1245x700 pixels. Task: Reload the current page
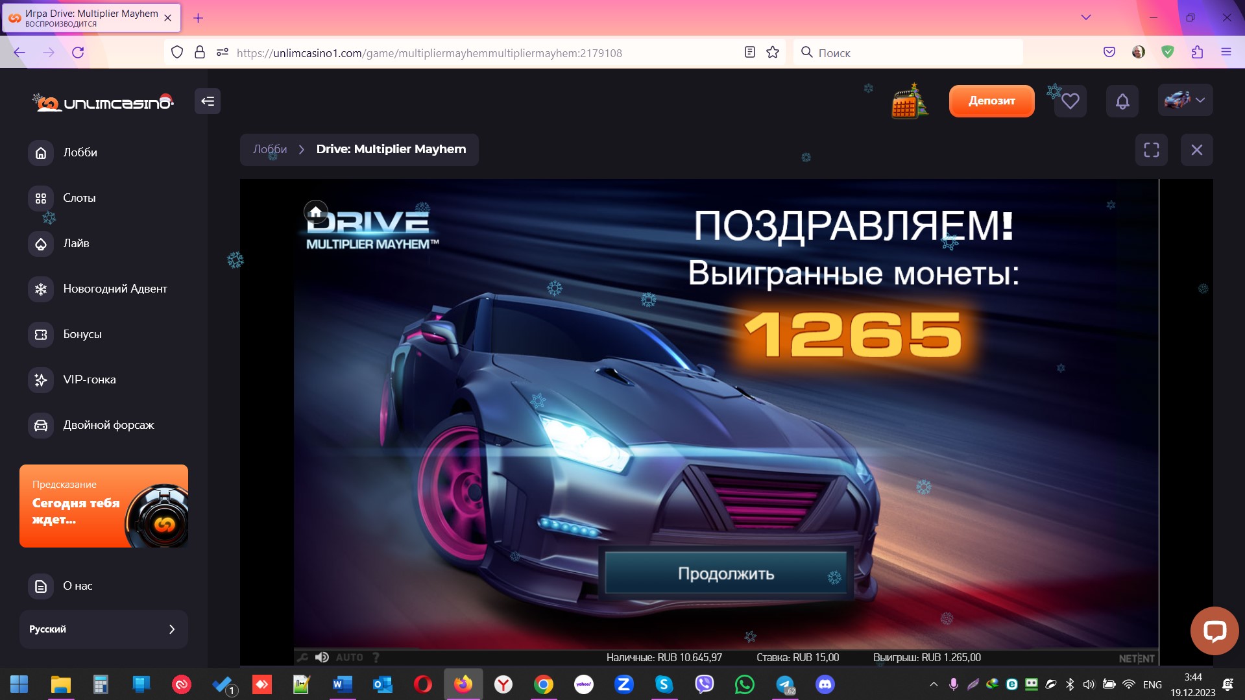78,53
